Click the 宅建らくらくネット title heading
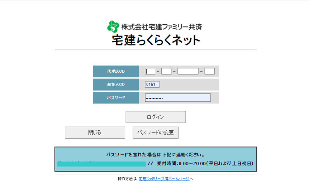The width and height of the screenshot is (309, 183). (156, 40)
